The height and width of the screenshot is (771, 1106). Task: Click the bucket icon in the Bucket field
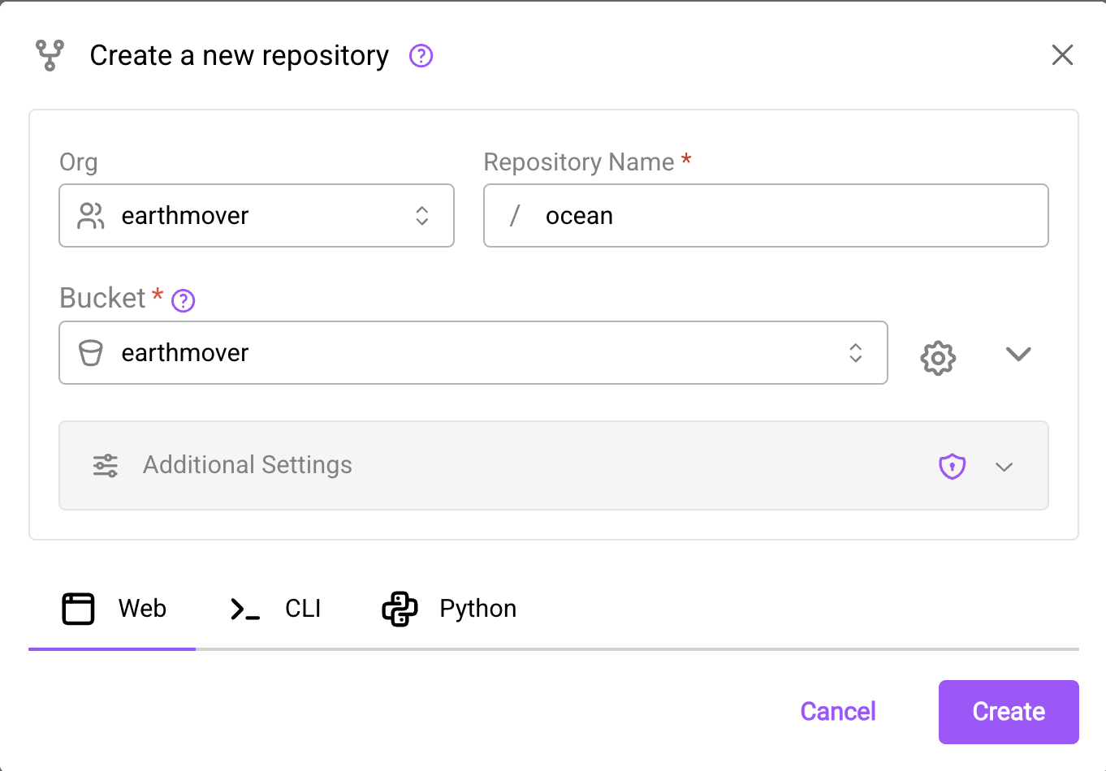(x=90, y=353)
